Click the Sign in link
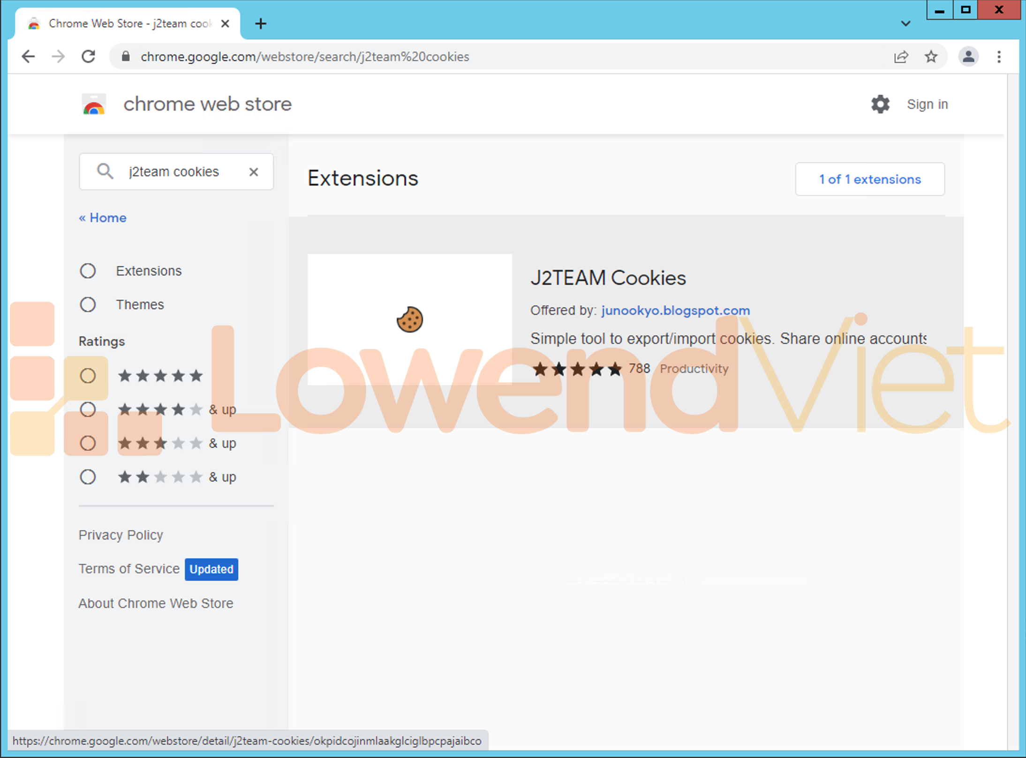 coord(927,104)
